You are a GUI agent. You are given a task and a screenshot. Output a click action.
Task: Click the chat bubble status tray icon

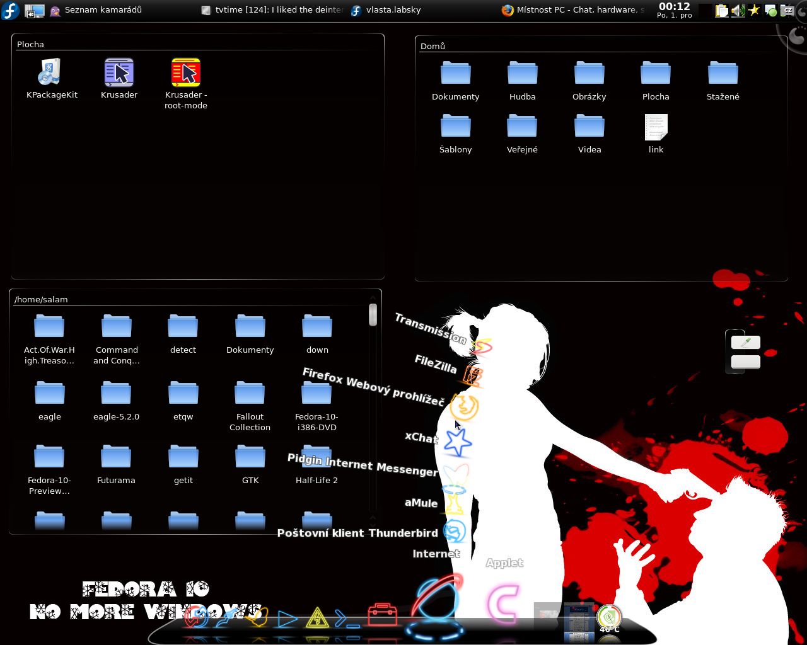click(770, 11)
